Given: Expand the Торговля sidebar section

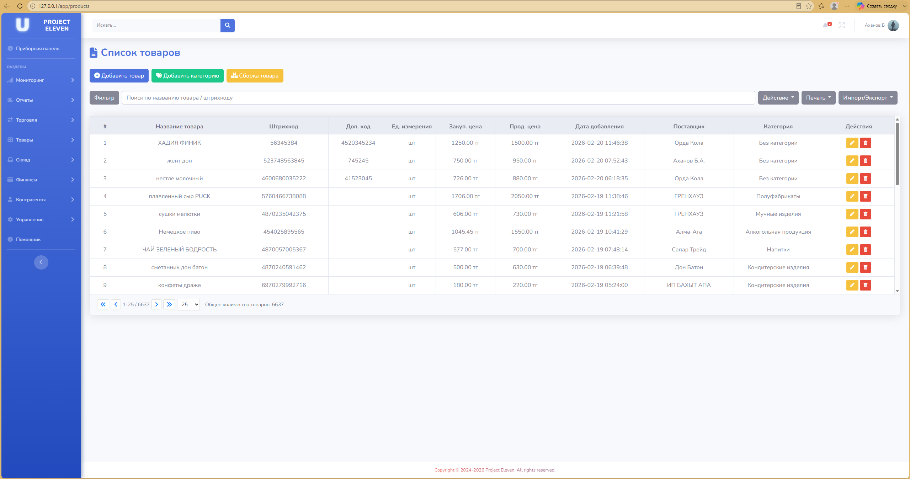Looking at the screenshot, I should (41, 120).
